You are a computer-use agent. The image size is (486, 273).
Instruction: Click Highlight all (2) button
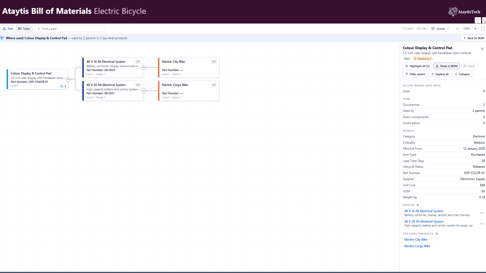417,66
